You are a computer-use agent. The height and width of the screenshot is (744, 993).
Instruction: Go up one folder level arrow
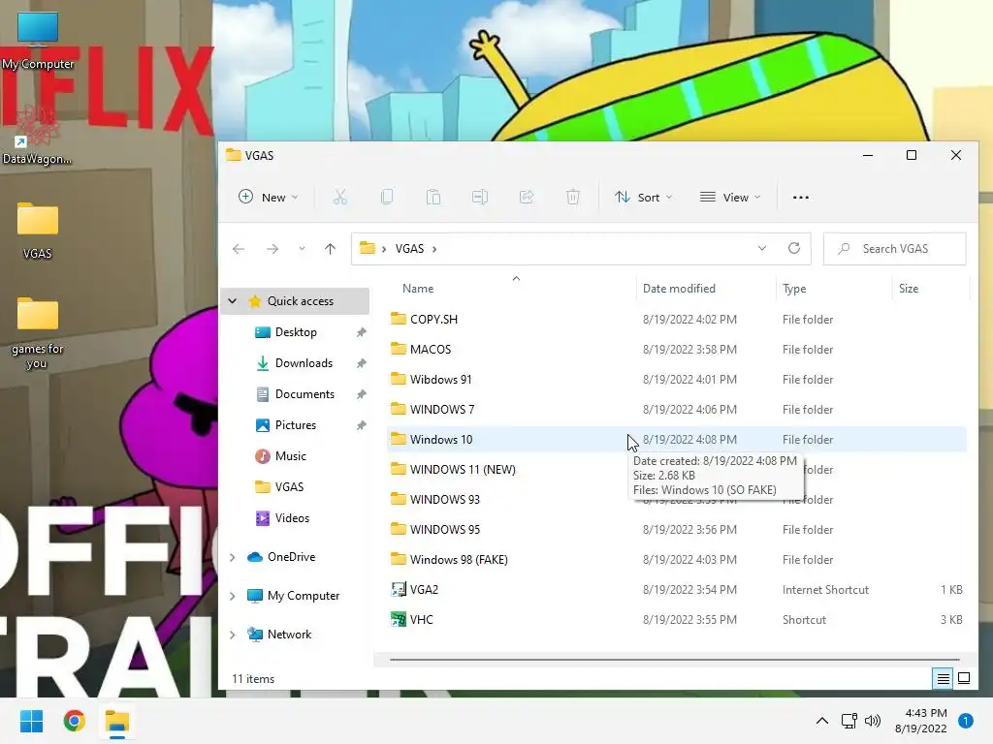pos(330,249)
